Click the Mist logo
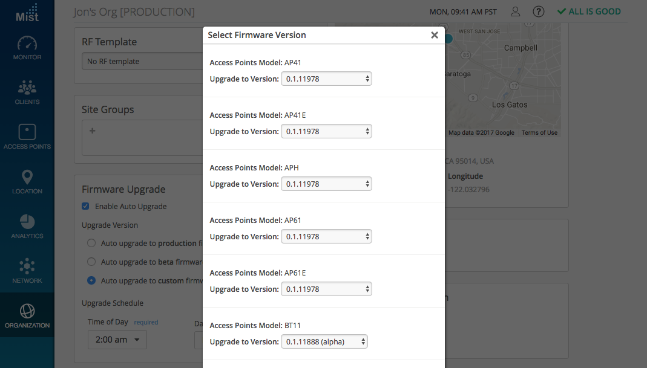This screenshot has height=368, width=647. 27,13
